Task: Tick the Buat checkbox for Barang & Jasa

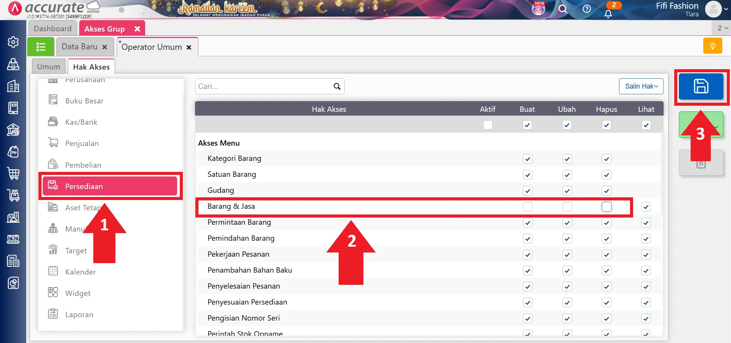Action: [x=528, y=206]
